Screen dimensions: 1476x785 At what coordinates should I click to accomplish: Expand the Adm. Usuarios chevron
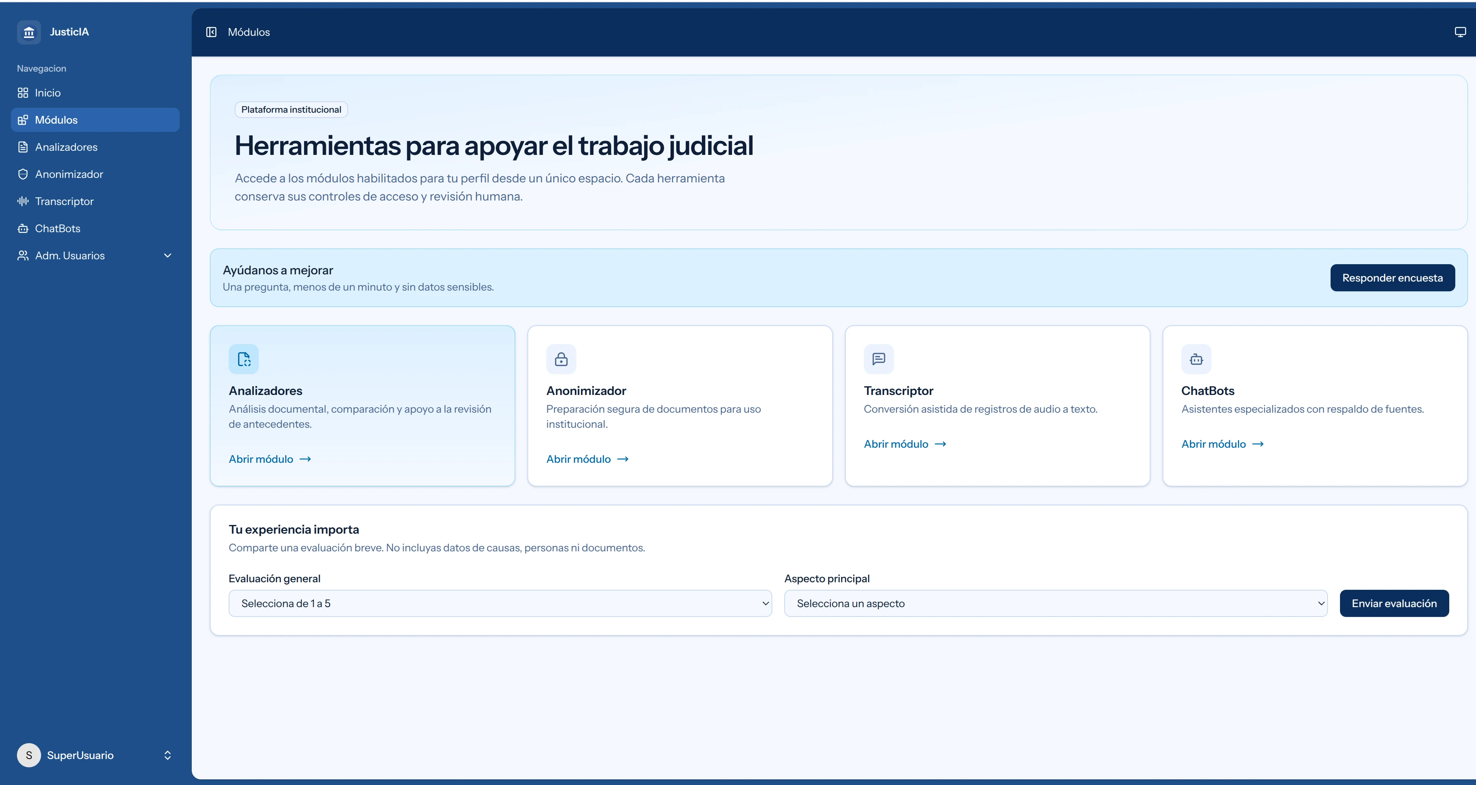167,256
